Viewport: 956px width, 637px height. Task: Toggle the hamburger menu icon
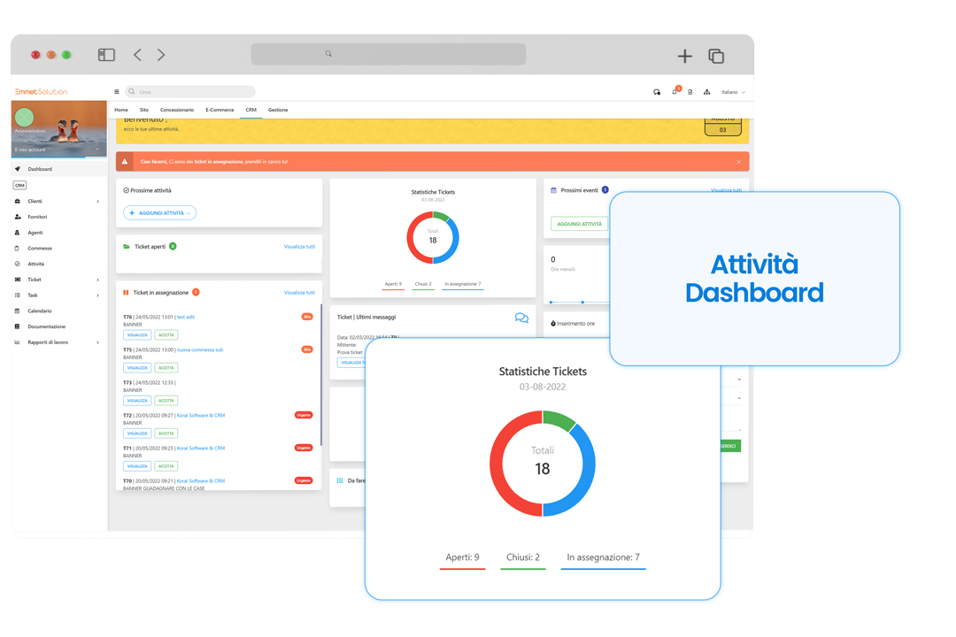(117, 91)
